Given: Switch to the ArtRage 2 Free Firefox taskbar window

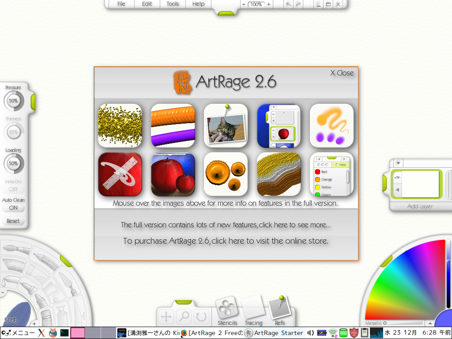Looking at the screenshot, I should 212,333.
